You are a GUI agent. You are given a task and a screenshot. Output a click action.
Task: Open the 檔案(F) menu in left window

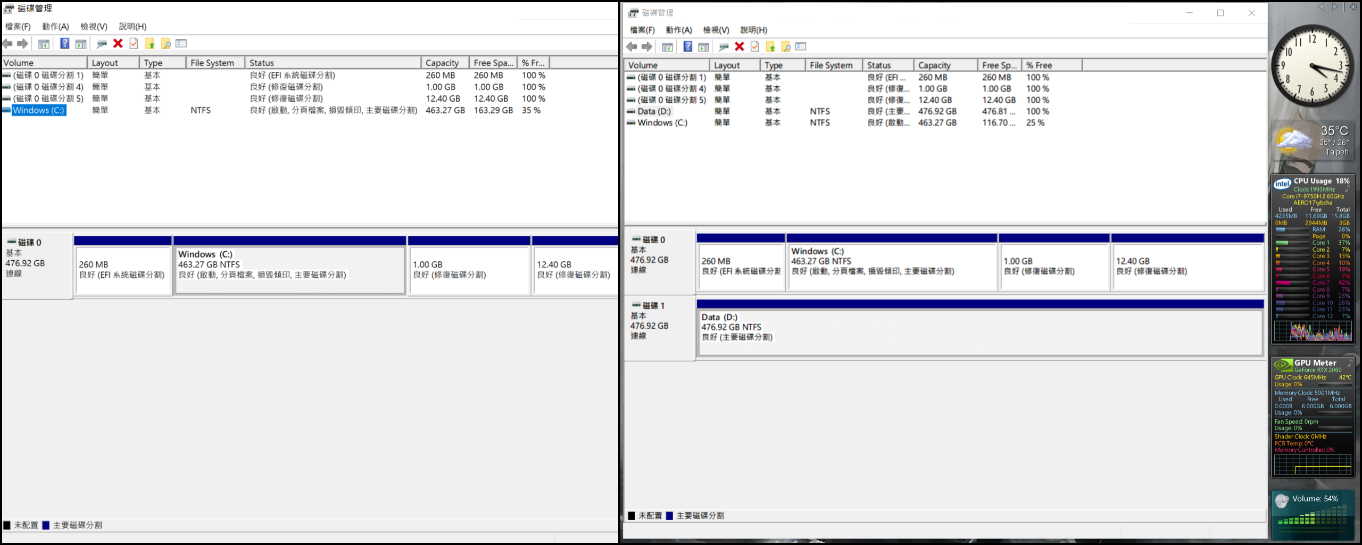[18, 27]
